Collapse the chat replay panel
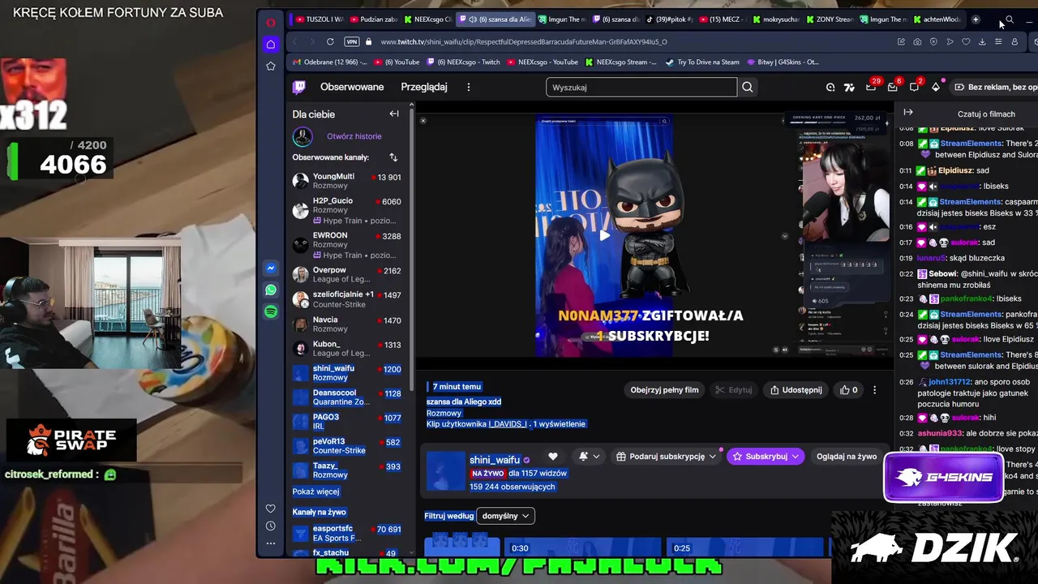The width and height of the screenshot is (1038, 584). [908, 112]
